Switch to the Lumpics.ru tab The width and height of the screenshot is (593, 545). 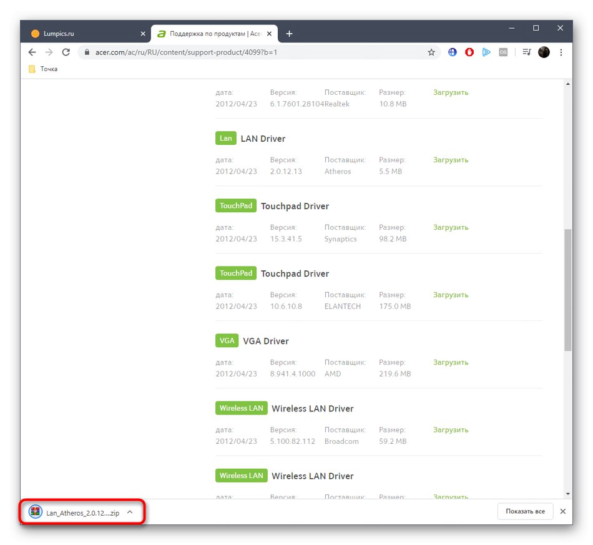tap(87, 34)
